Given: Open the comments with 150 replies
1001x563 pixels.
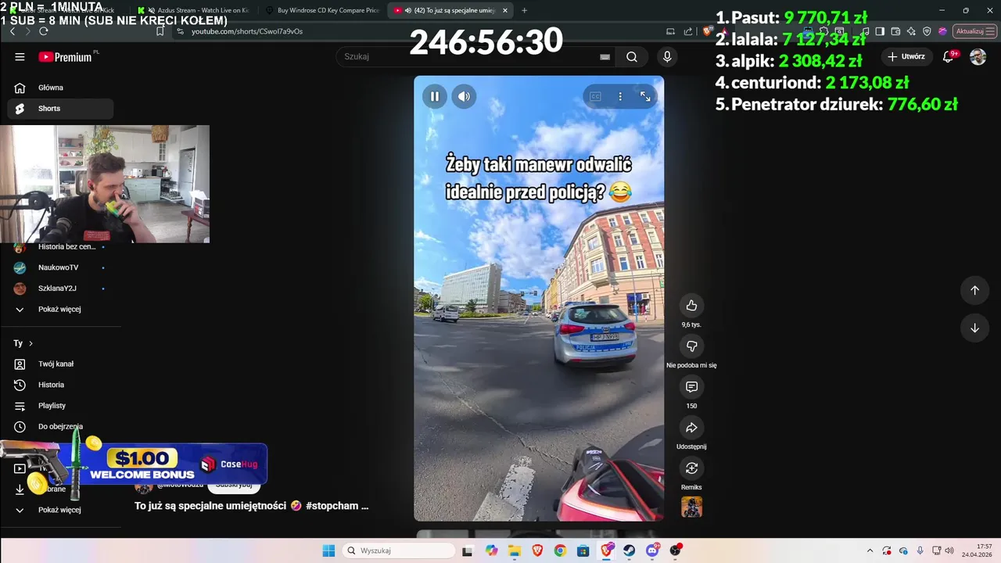Looking at the screenshot, I should (691, 386).
